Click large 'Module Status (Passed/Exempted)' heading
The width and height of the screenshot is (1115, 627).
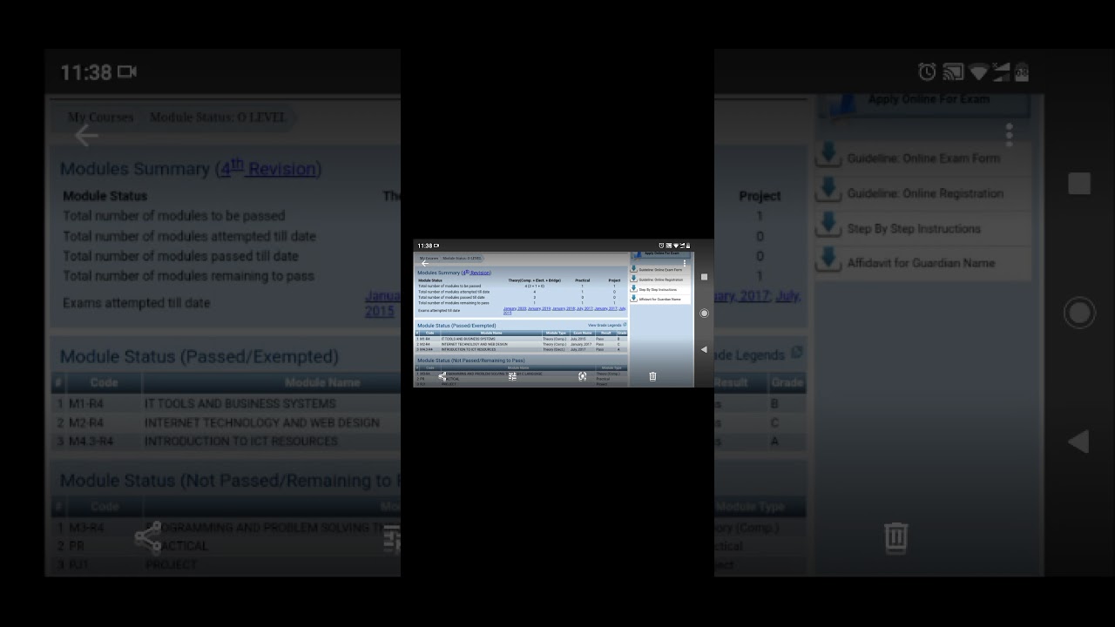pyautogui.click(x=199, y=356)
